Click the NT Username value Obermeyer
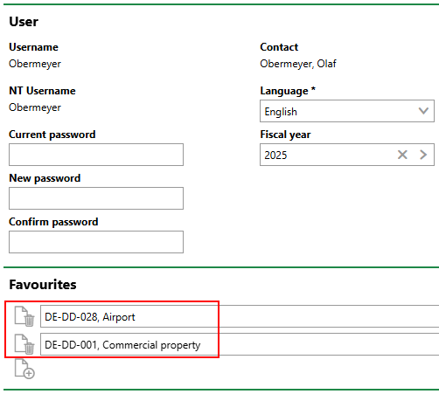439x394 pixels. pyautogui.click(x=35, y=107)
